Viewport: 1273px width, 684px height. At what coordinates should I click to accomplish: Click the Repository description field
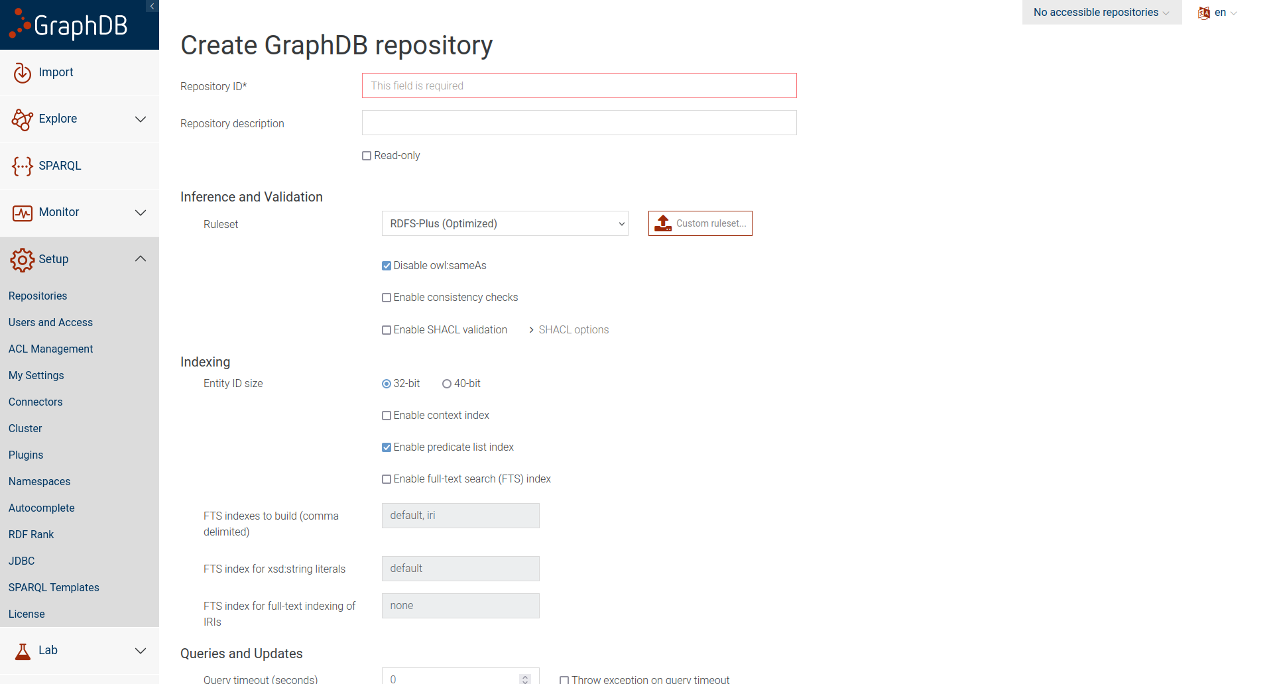(579, 123)
